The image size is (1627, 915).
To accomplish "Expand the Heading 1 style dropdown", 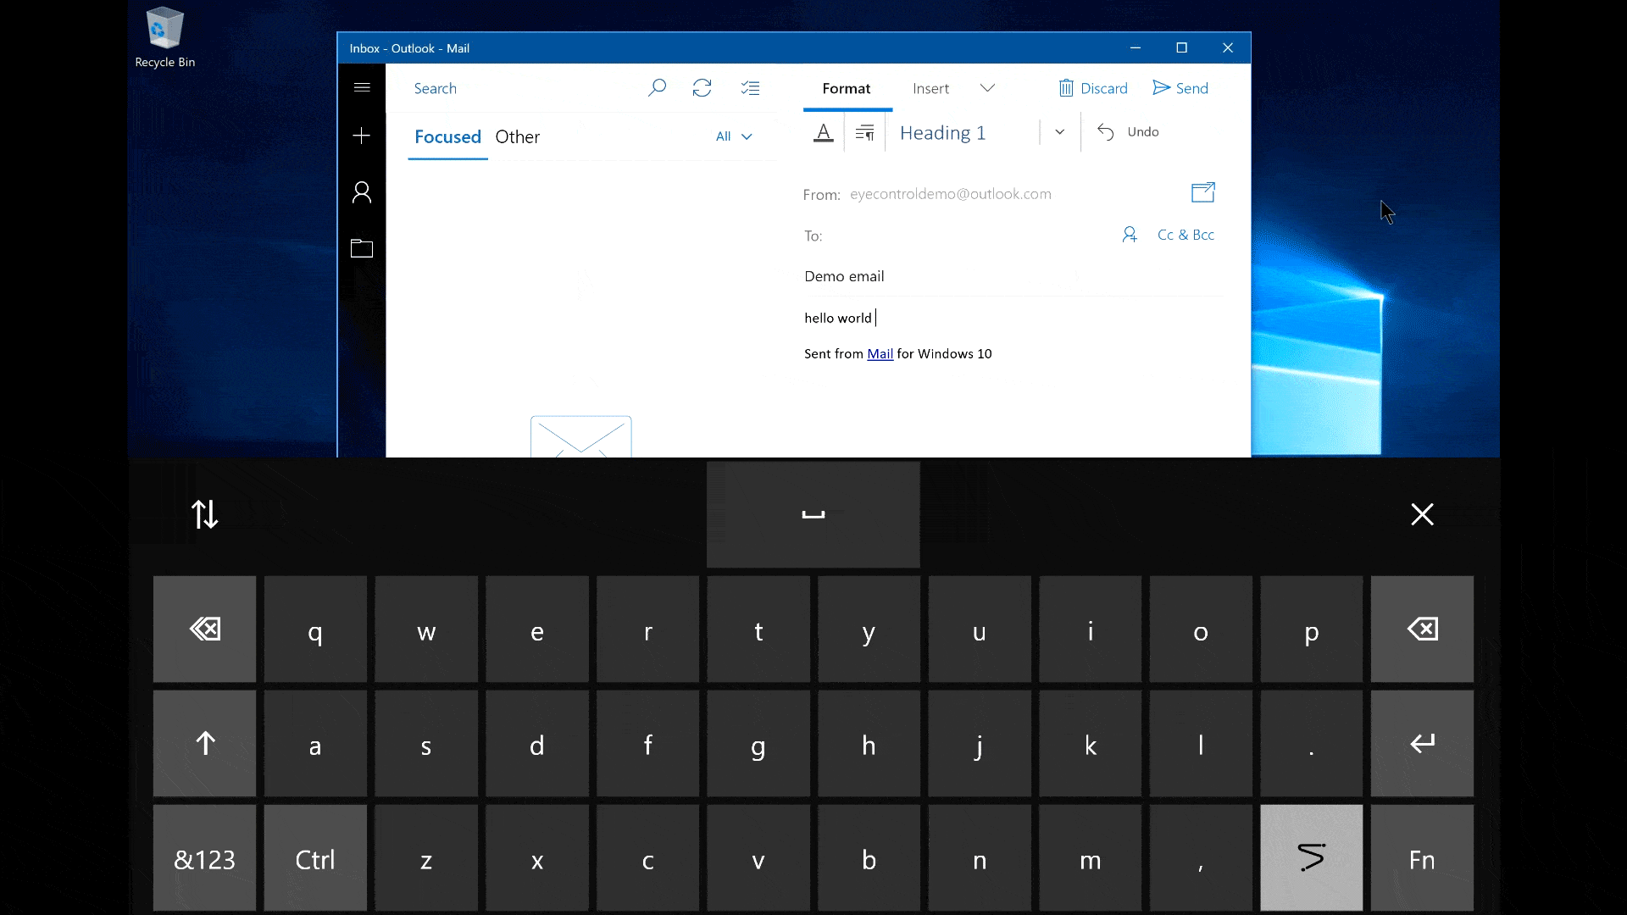I will [1059, 132].
